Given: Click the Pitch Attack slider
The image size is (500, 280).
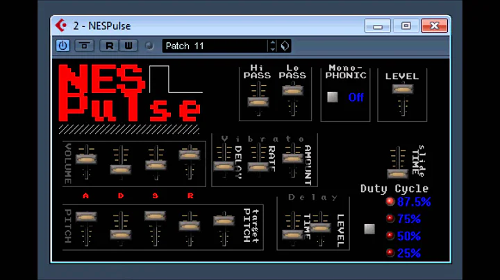Looking at the screenshot, I should click(86, 217).
